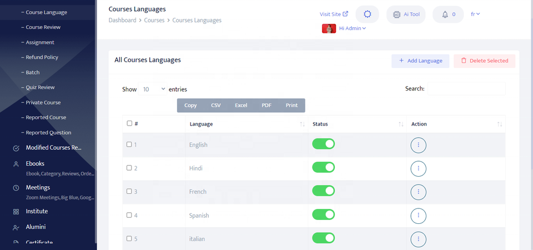Open Private Course in sidebar

click(43, 102)
